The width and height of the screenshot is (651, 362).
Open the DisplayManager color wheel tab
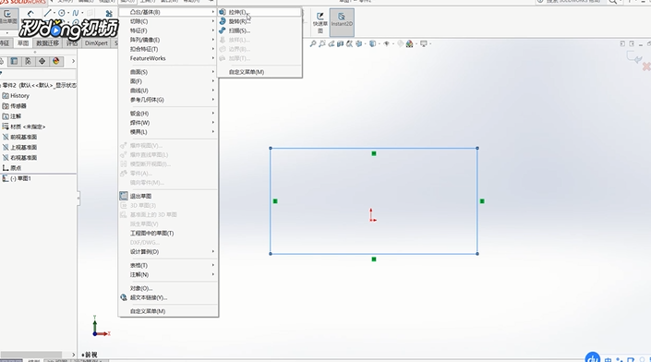click(x=56, y=62)
